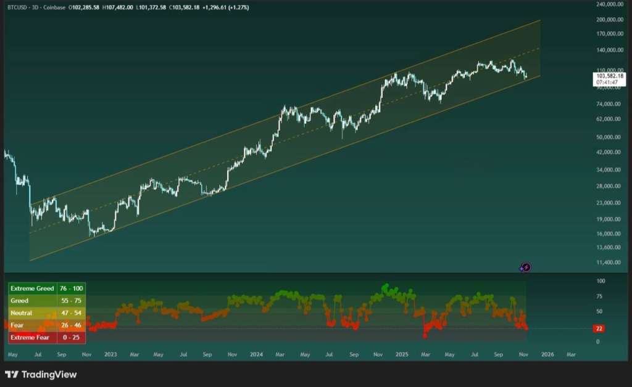This screenshot has height=387, width=632.
Task: Click the 240,000.00 price scale label
Action: point(610,4)
